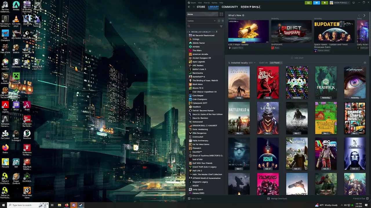This screenshot has width=371, height=208.
Task: Open Manage Downloads
Action: [x=277, y=198]
